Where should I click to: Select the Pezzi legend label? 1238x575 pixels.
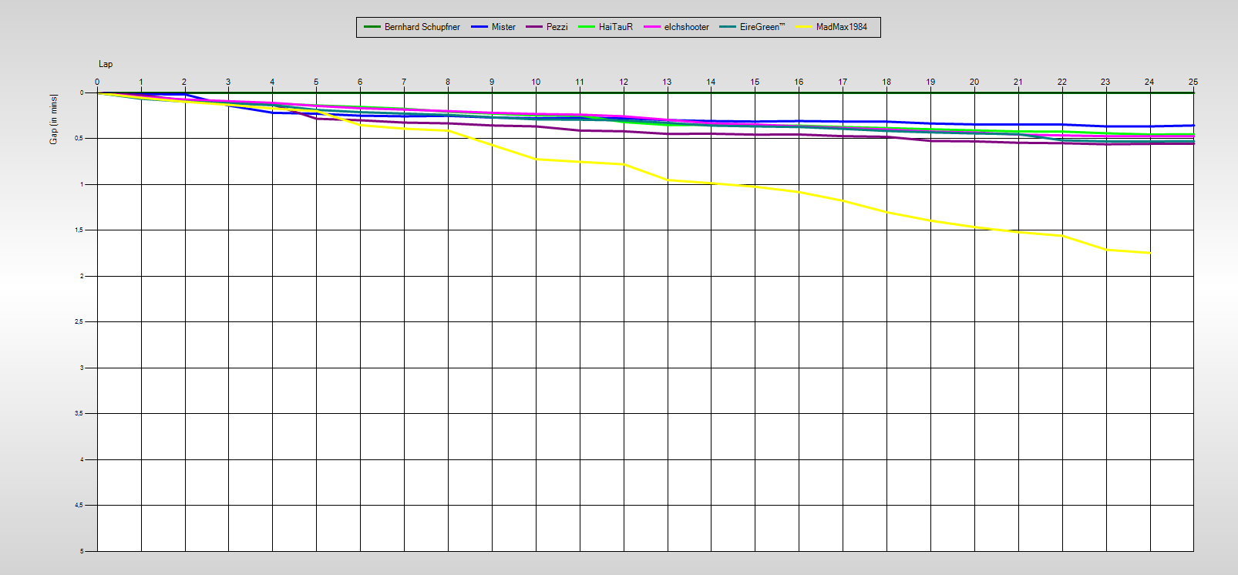[557, 27]
